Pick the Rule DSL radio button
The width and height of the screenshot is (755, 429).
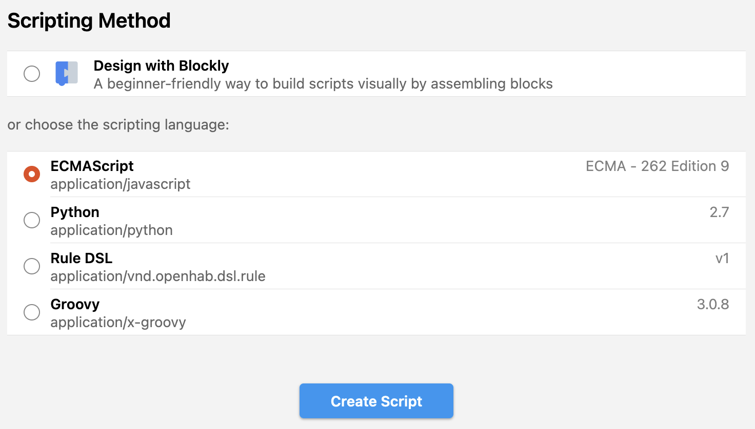pyautogui.click(x=32, y=266)
